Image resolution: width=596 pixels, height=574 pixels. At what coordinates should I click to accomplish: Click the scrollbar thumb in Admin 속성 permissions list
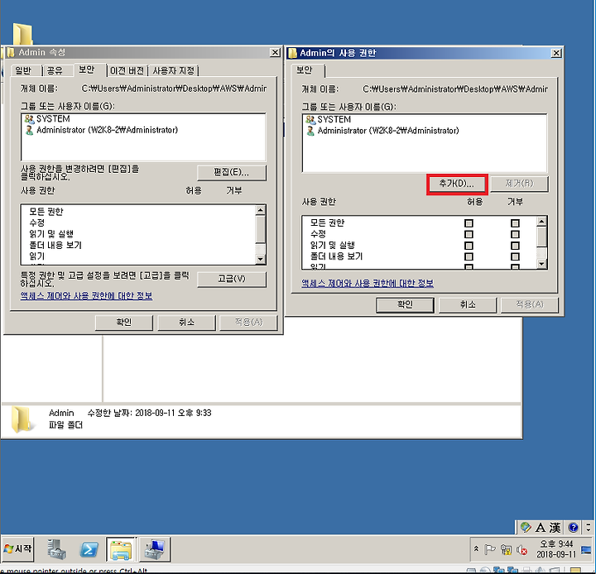[261, 229]
